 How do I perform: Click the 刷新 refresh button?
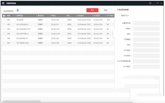pos(106,10)
